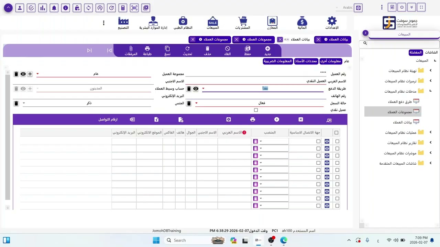Click the طباعة (Print) icon
This screenshot has width=440, height=247.
pos(147,49)
